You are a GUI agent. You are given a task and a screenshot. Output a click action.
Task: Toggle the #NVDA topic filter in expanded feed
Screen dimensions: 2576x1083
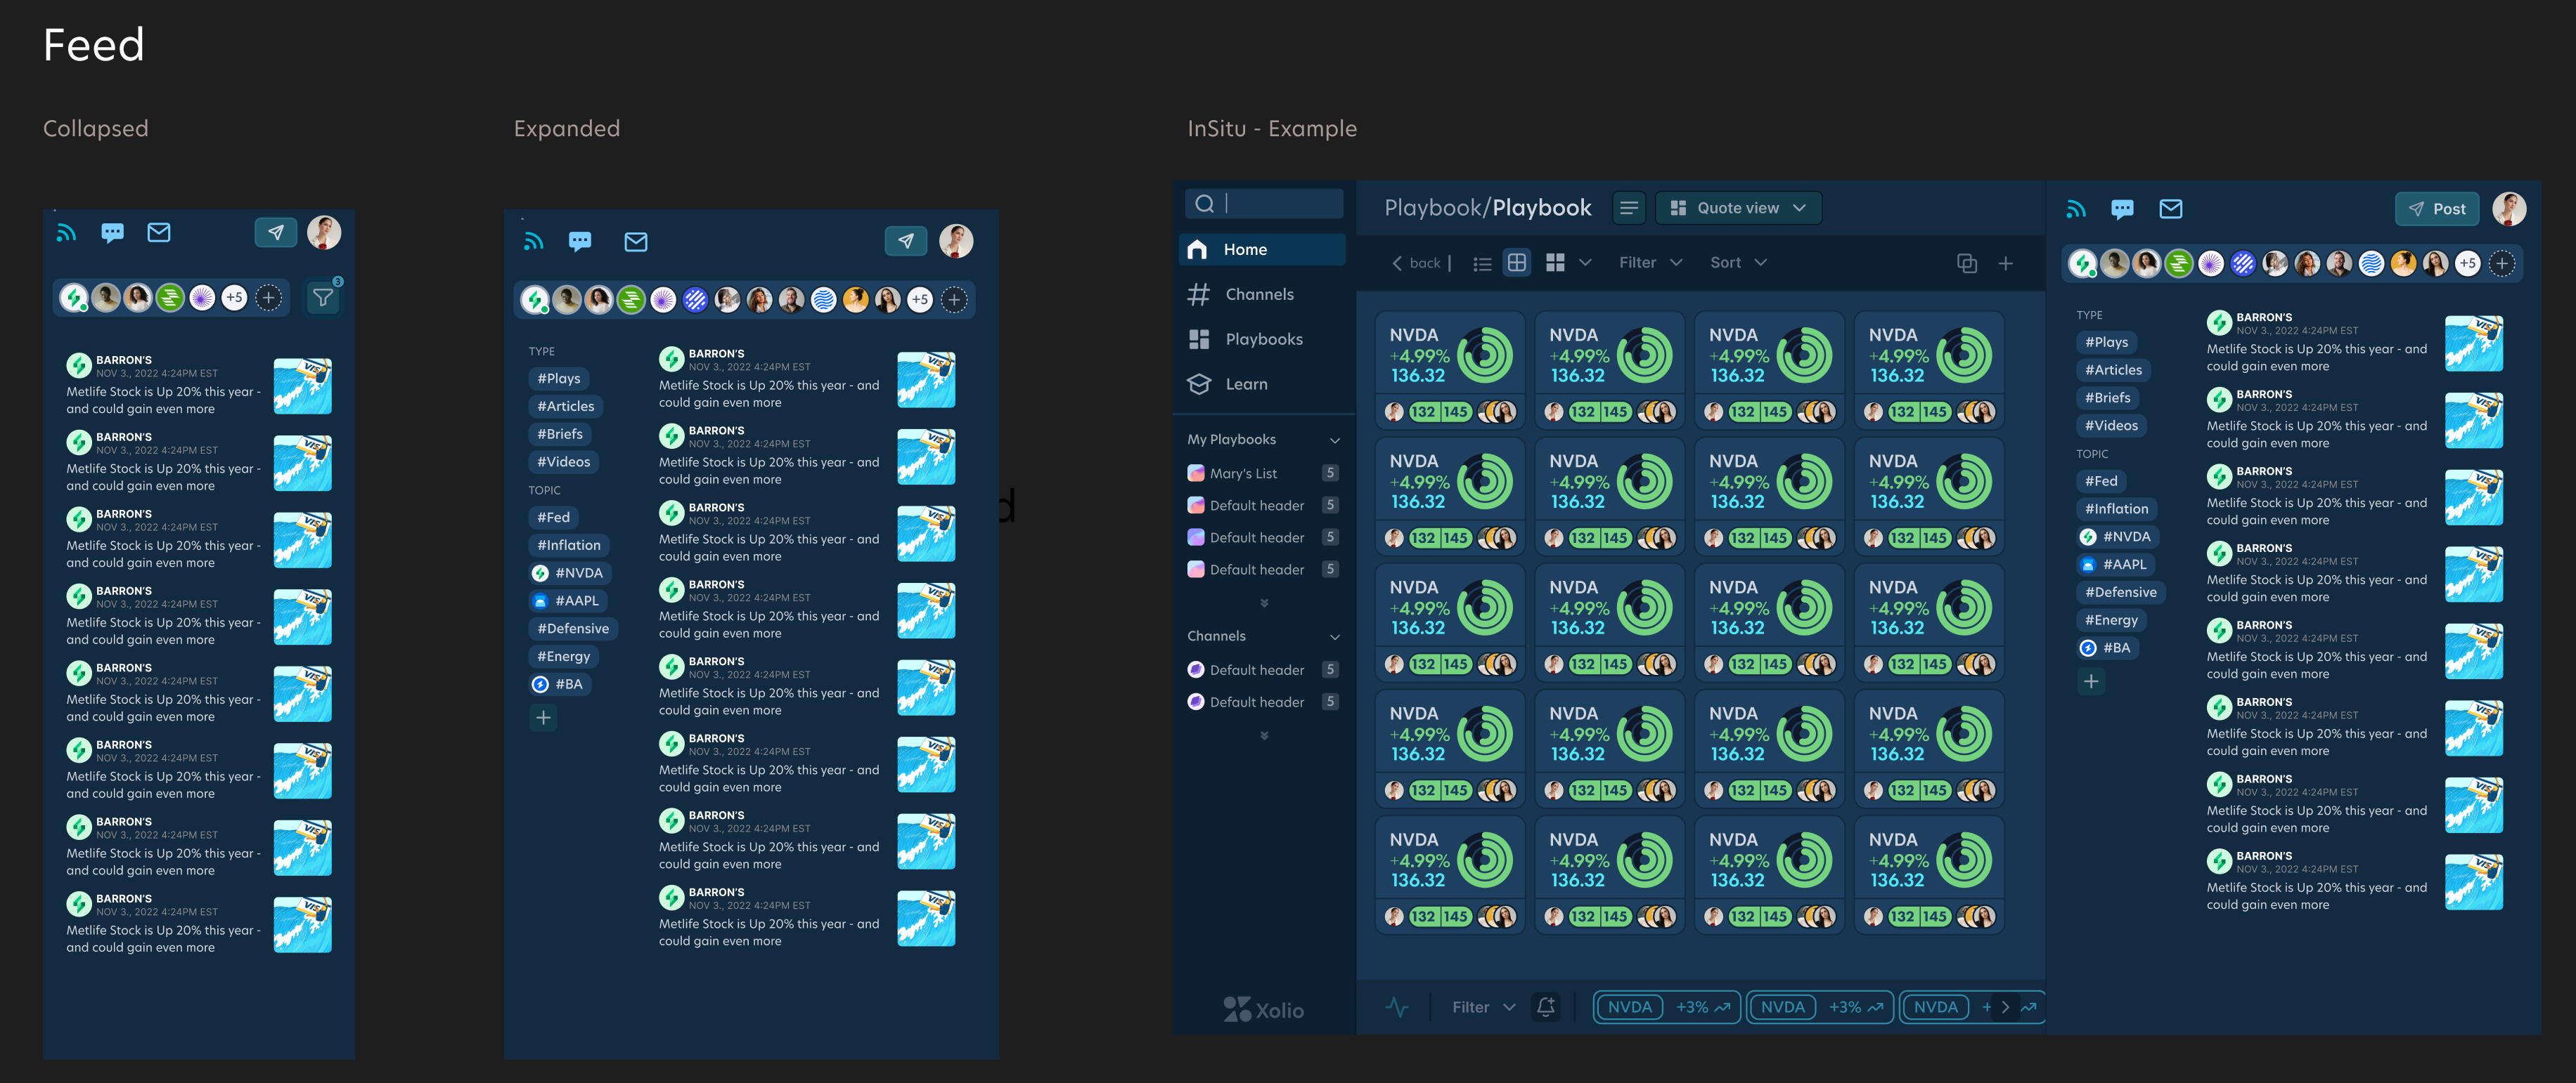pos(570,572)
